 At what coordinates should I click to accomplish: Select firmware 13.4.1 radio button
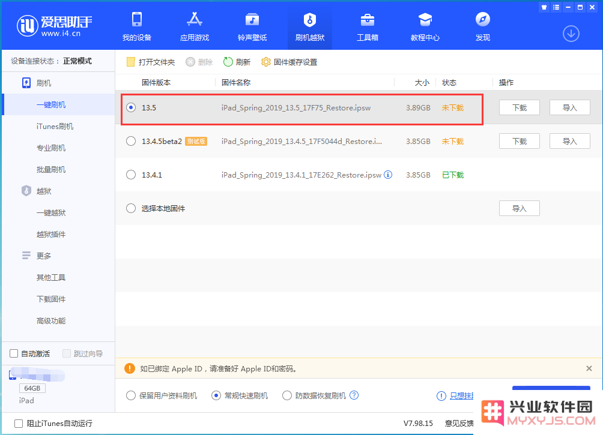(131, 175)
